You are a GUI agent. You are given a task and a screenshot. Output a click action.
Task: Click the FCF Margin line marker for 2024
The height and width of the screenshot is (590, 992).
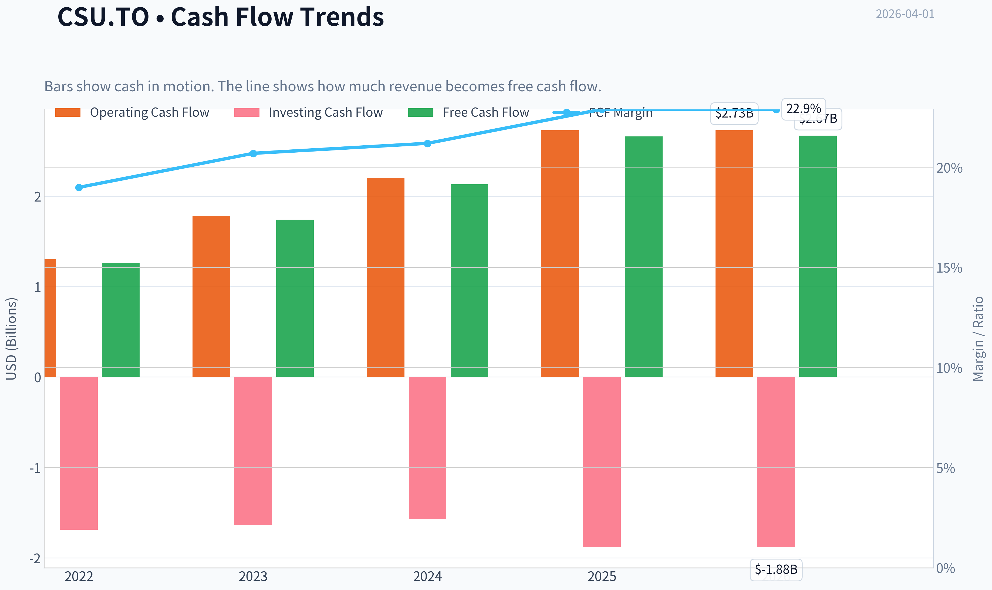point(427,143)
